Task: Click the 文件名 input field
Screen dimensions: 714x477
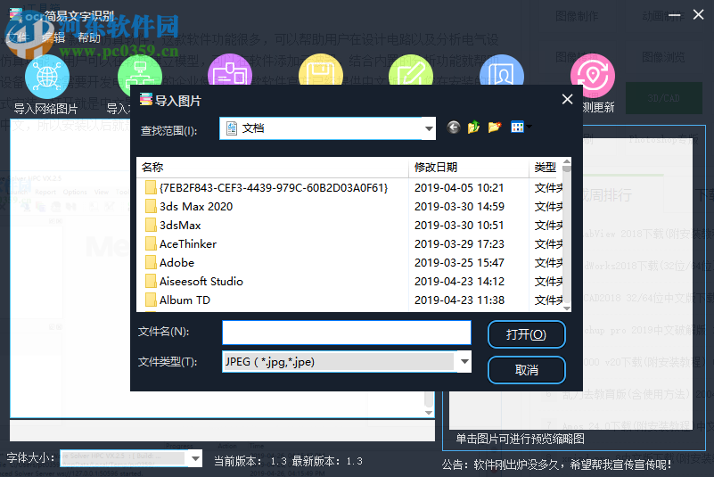Action: pyautogui.click(x=347, y=333)
